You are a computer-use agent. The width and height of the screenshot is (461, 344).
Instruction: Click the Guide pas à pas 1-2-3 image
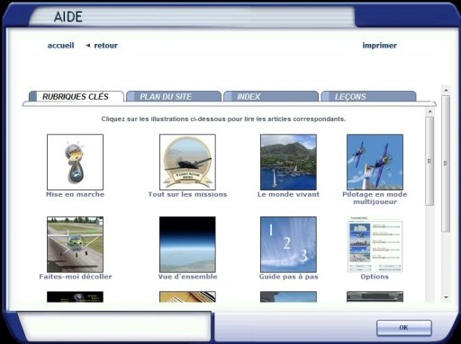coord(288,244)
